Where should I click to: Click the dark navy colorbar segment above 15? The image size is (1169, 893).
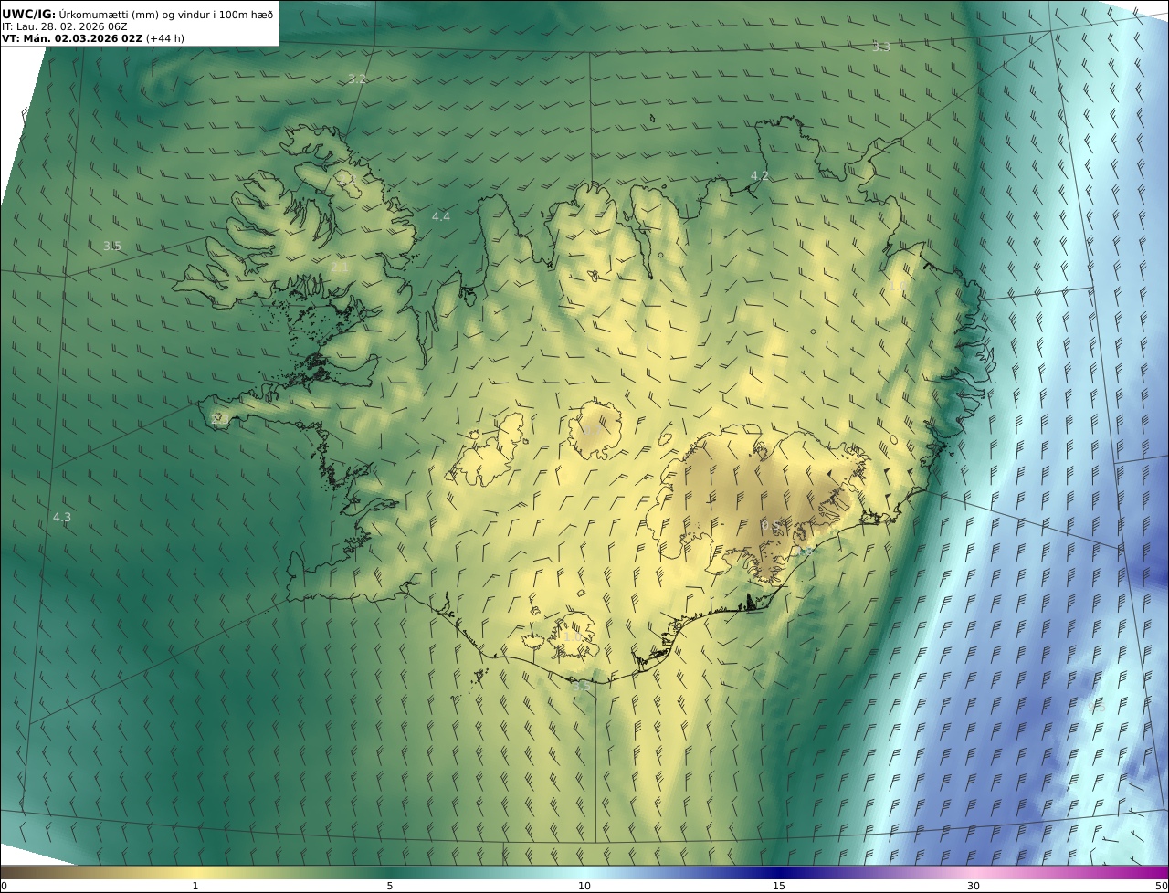779,872
